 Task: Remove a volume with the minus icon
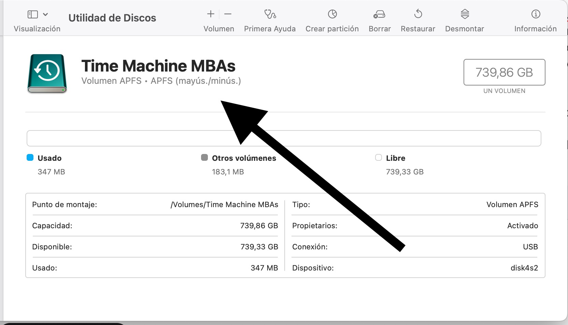tap(228, 14)
